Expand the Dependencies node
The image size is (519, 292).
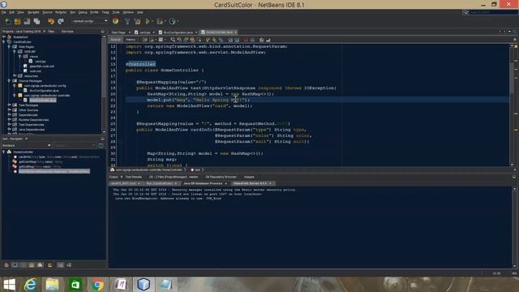pos(9,115)
